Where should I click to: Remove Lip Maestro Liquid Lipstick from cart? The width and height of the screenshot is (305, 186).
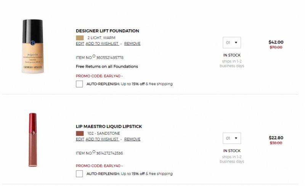coord(132,139)
